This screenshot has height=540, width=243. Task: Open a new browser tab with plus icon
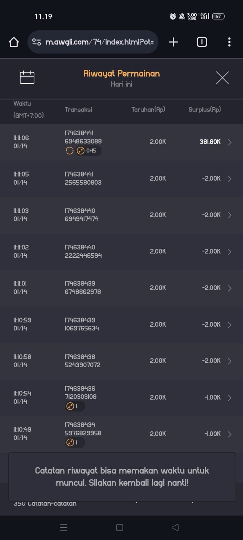pos(173,42)
